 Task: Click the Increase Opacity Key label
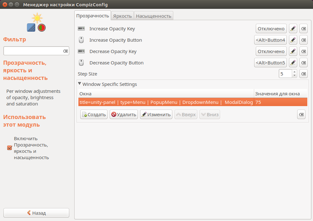(112, 29)
